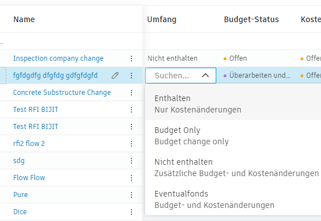Click the Suchen... search field
321x221 pixels.
tap(180, 76)
